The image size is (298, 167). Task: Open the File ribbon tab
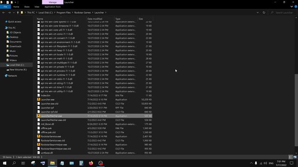click(5, 6)
